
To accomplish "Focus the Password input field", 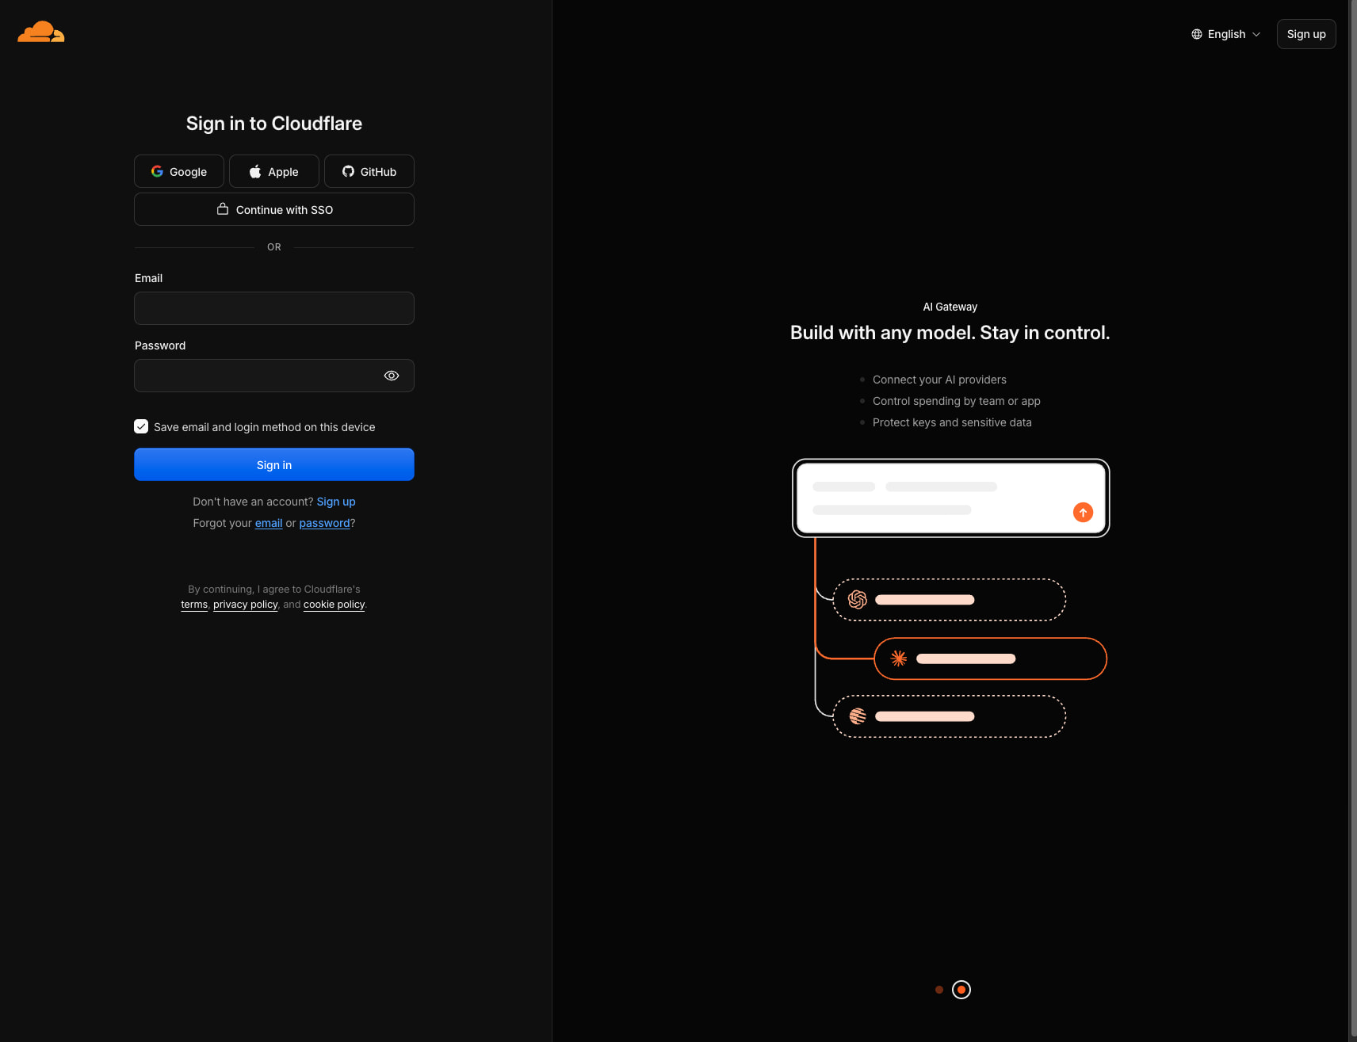I will click(x=274, y=376).
